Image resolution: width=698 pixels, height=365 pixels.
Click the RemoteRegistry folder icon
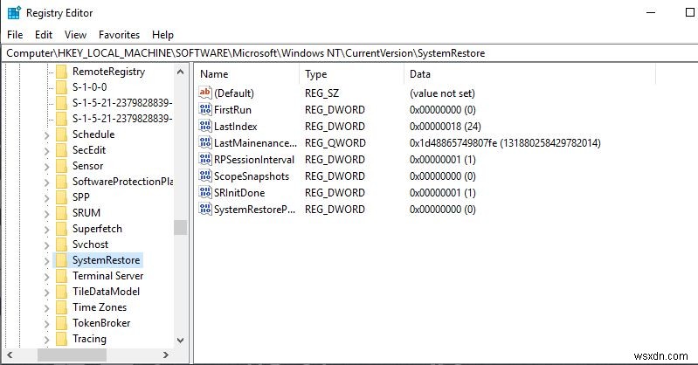click(x=61, y=72)
